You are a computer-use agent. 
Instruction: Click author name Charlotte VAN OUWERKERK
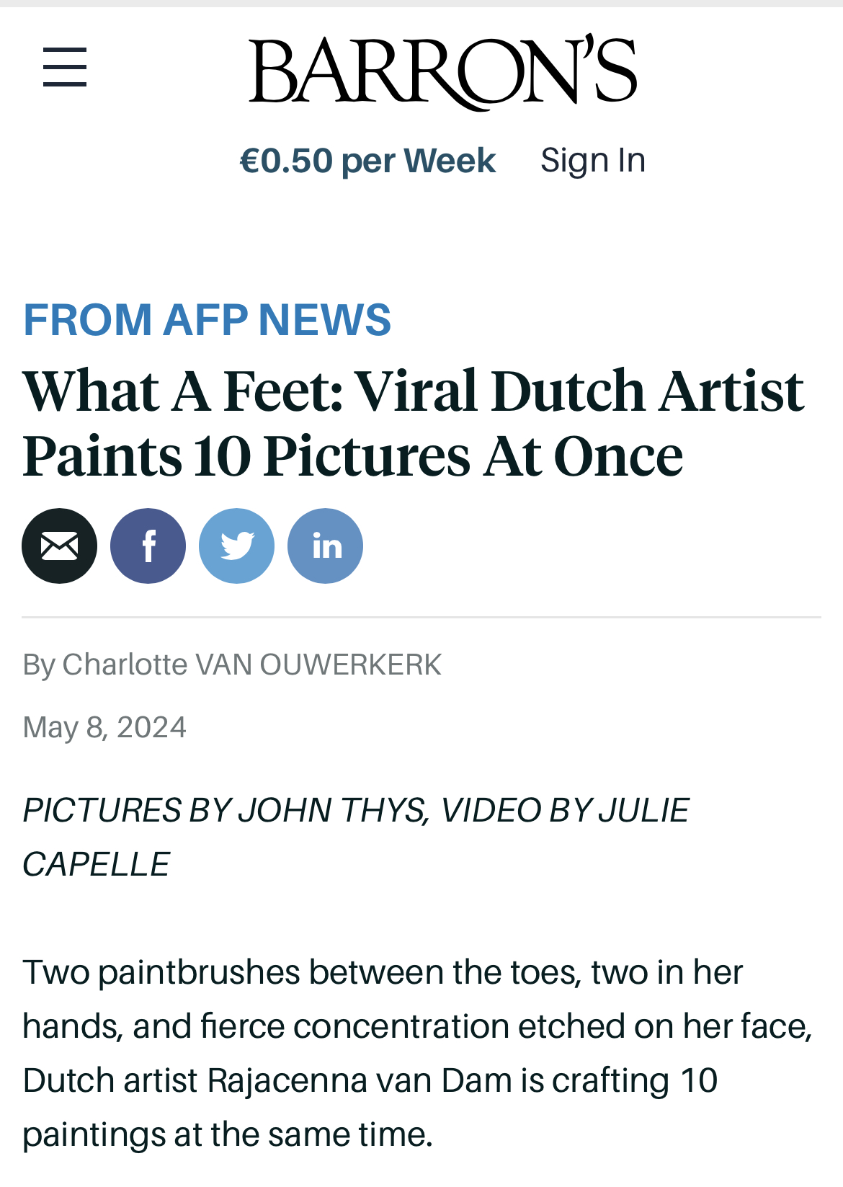coord(252,664)
